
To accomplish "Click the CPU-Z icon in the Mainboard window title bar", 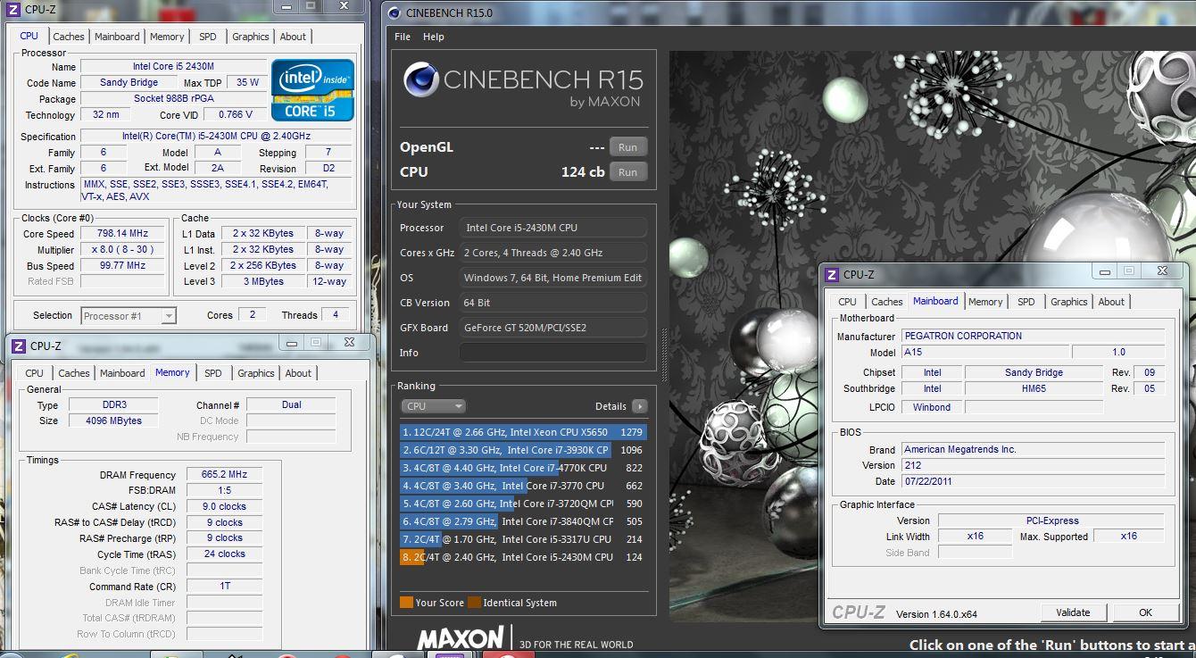I will [831, 275].
